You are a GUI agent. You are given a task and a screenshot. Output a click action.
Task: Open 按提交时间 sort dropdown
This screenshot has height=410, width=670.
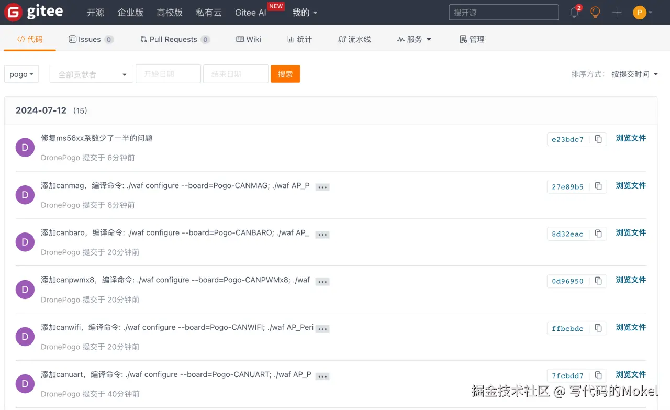click(x=634, y=74)
